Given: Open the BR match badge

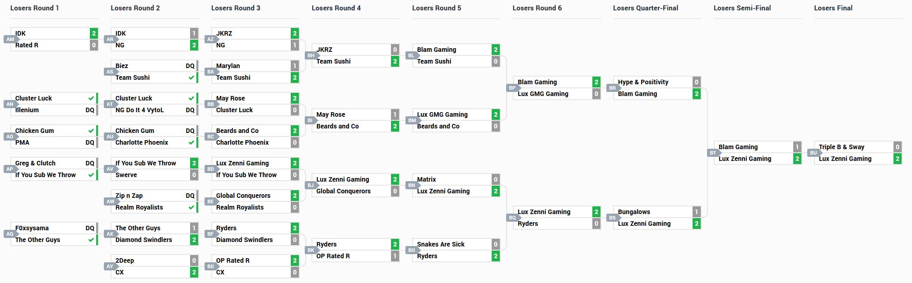Looking at the screenshot, I should [612, 88].
